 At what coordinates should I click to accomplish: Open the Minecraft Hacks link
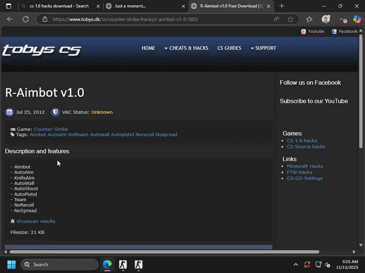[x=305, y=166]
